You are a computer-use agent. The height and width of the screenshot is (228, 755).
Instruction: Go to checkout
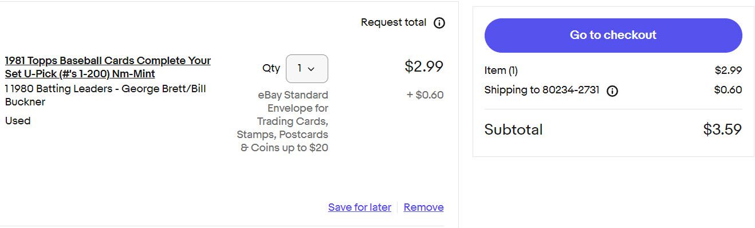click(x=613, y=35)
